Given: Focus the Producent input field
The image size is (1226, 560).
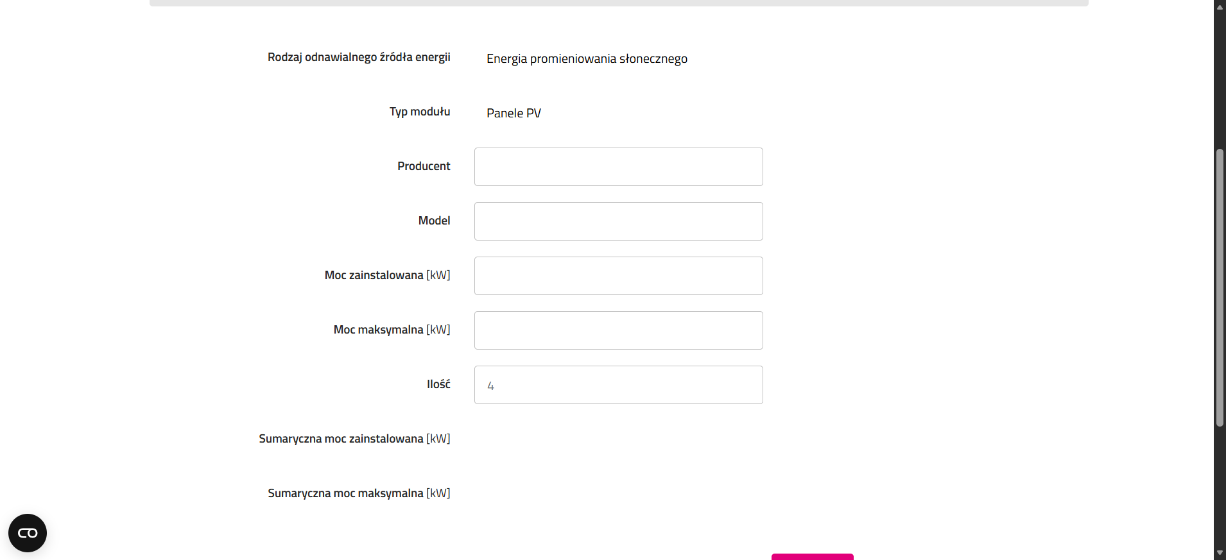Looking at the screenshot, I should 619,167.
